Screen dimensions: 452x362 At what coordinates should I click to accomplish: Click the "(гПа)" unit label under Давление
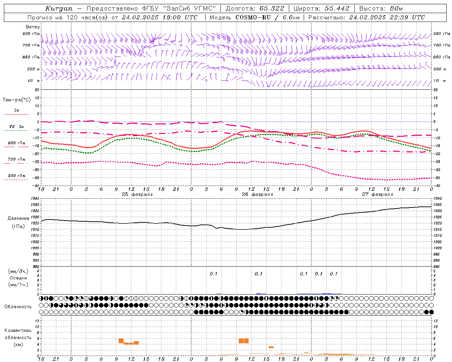coord(18,226)
